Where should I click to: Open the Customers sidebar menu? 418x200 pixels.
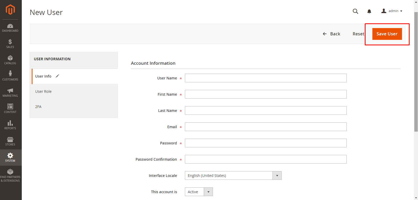(x=10, y=76)
